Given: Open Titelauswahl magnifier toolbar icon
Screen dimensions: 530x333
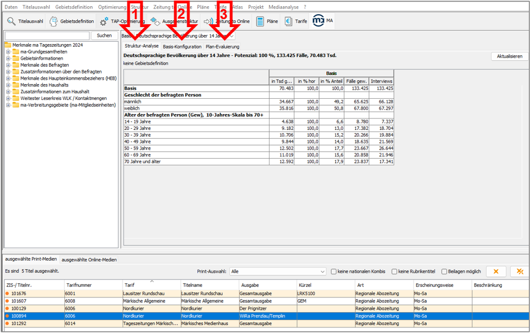Looking at the screenshot, I should pos(11,21).
